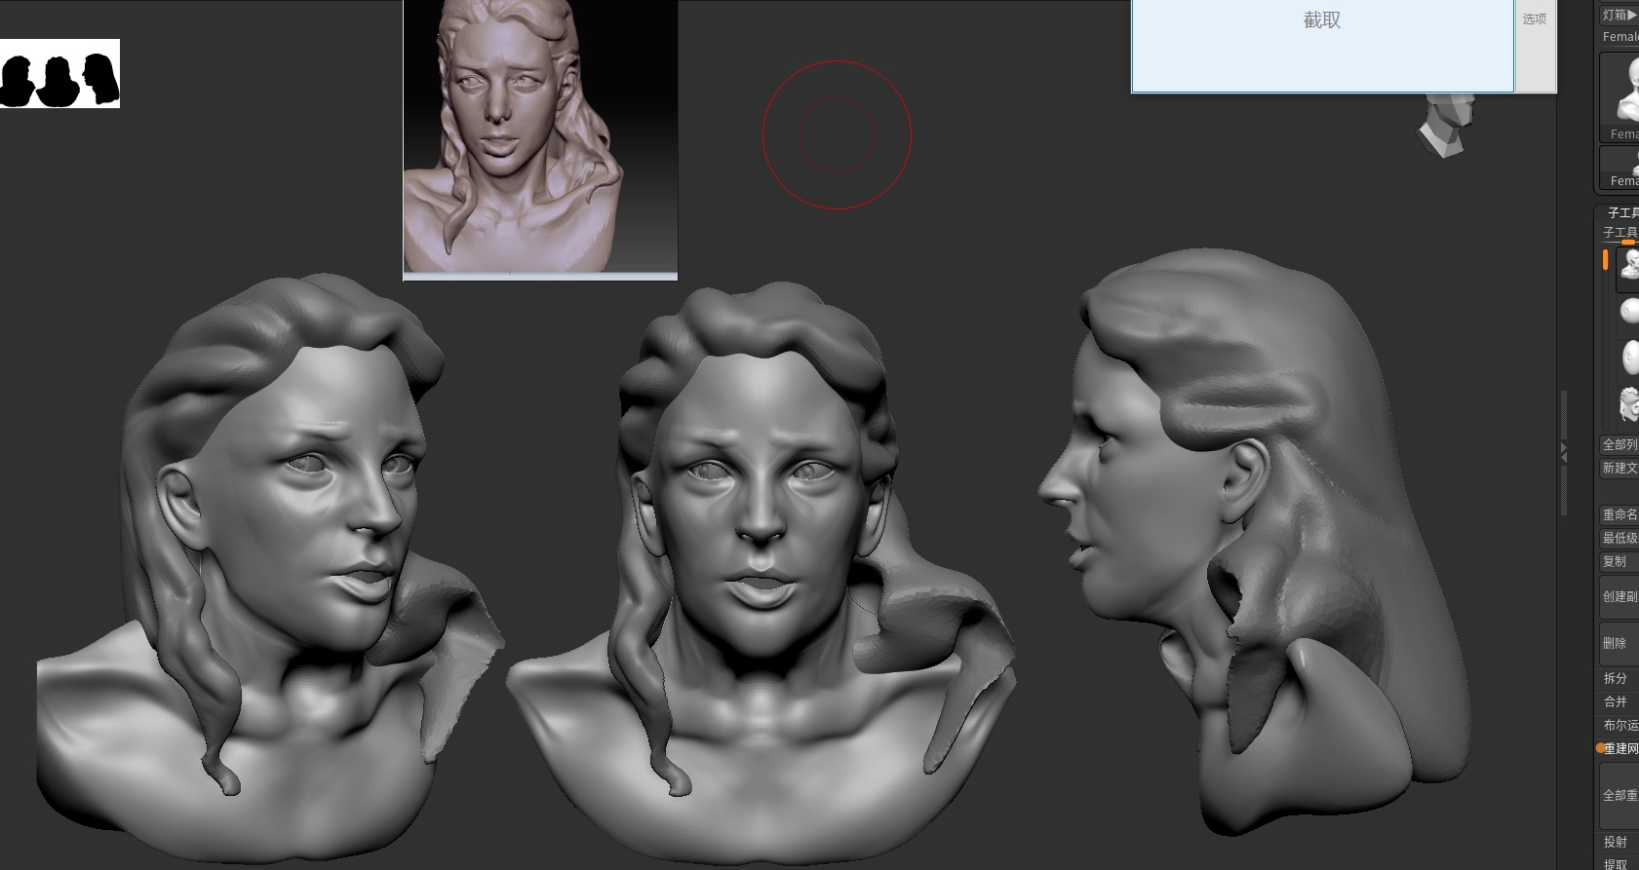Click the 截取 capture panel
The width and height of the screenshot is (1639, 870).
tap(1322, 46)
